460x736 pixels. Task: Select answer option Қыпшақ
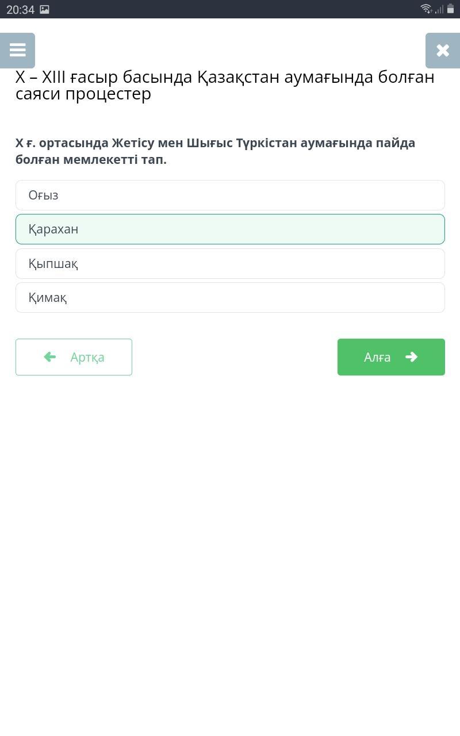click(230, 263)
